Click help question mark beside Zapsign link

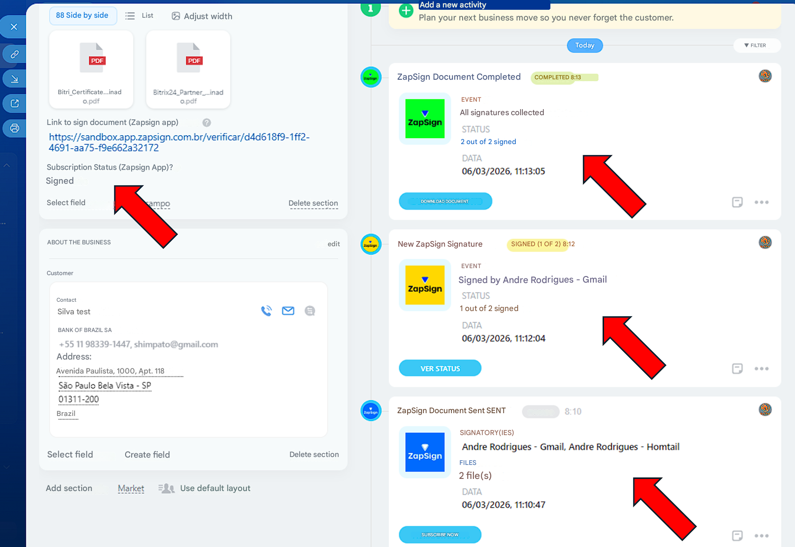(x=206, y=123)
